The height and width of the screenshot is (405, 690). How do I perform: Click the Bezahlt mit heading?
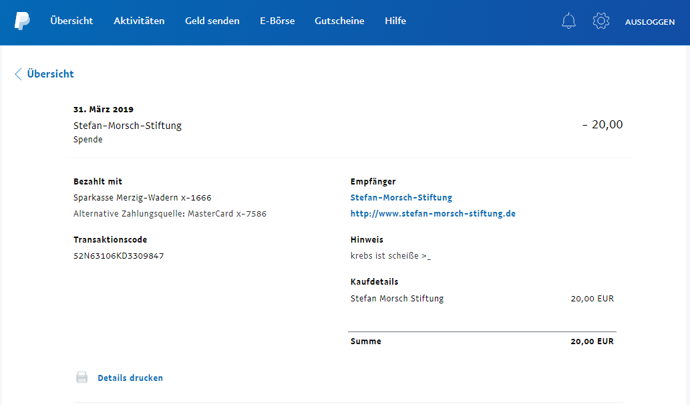[x=98, y=181]
